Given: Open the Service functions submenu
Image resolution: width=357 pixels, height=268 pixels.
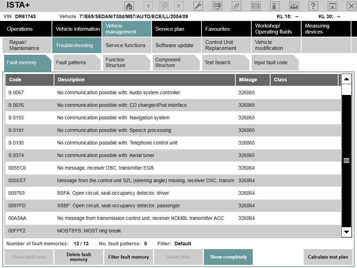Looking at the screenshot, I should 127,45.
